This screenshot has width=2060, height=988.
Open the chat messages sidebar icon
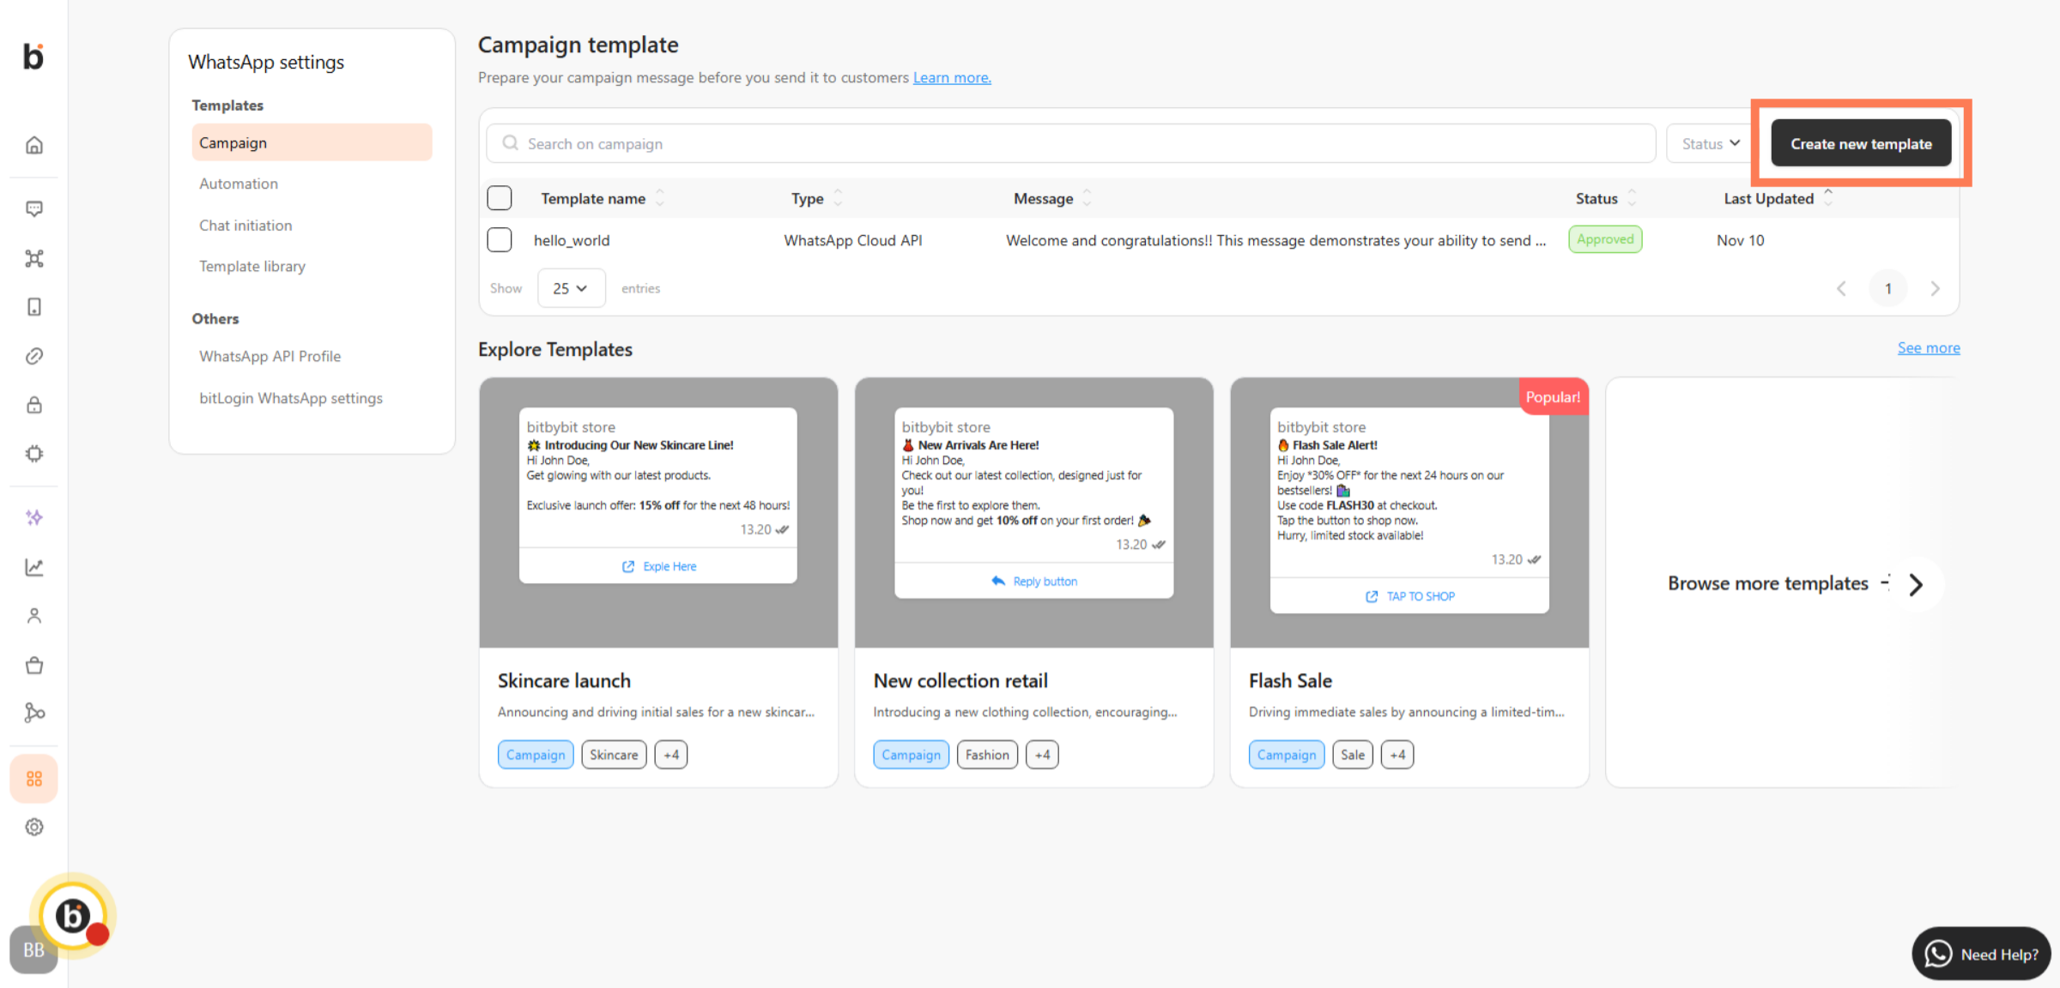[34, 208]
